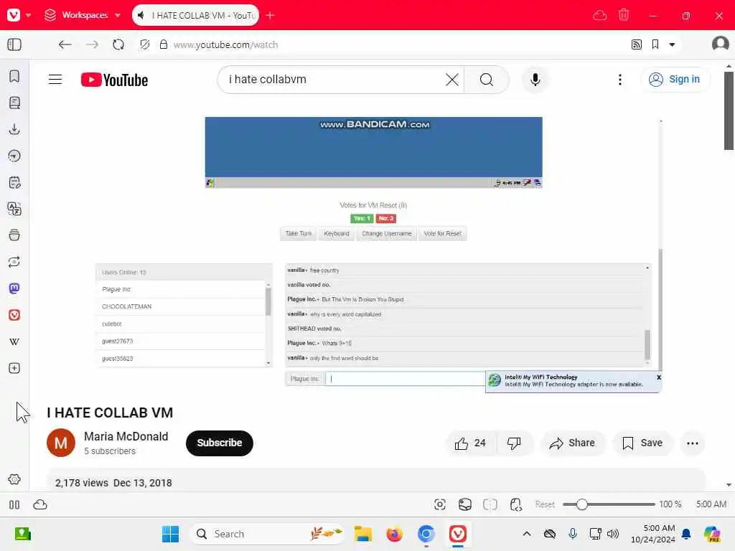
Task: Add a new web panel
Action: tap(14, 368)
